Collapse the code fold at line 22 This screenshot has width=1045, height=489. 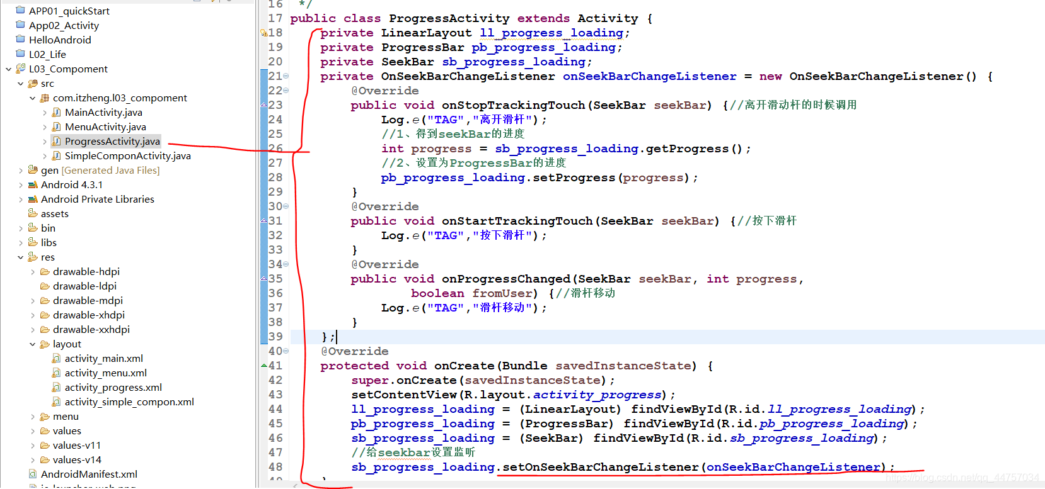(286, 91)
